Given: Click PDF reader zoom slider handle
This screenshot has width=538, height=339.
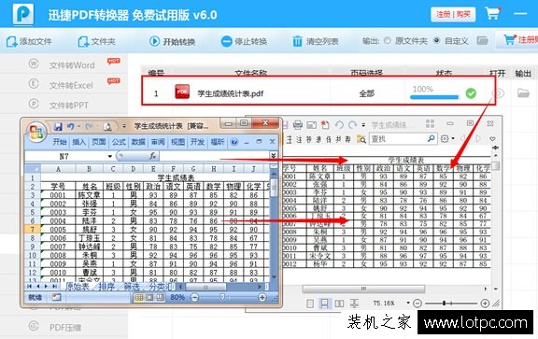Looking at the screenshot, I should point(444,304).
